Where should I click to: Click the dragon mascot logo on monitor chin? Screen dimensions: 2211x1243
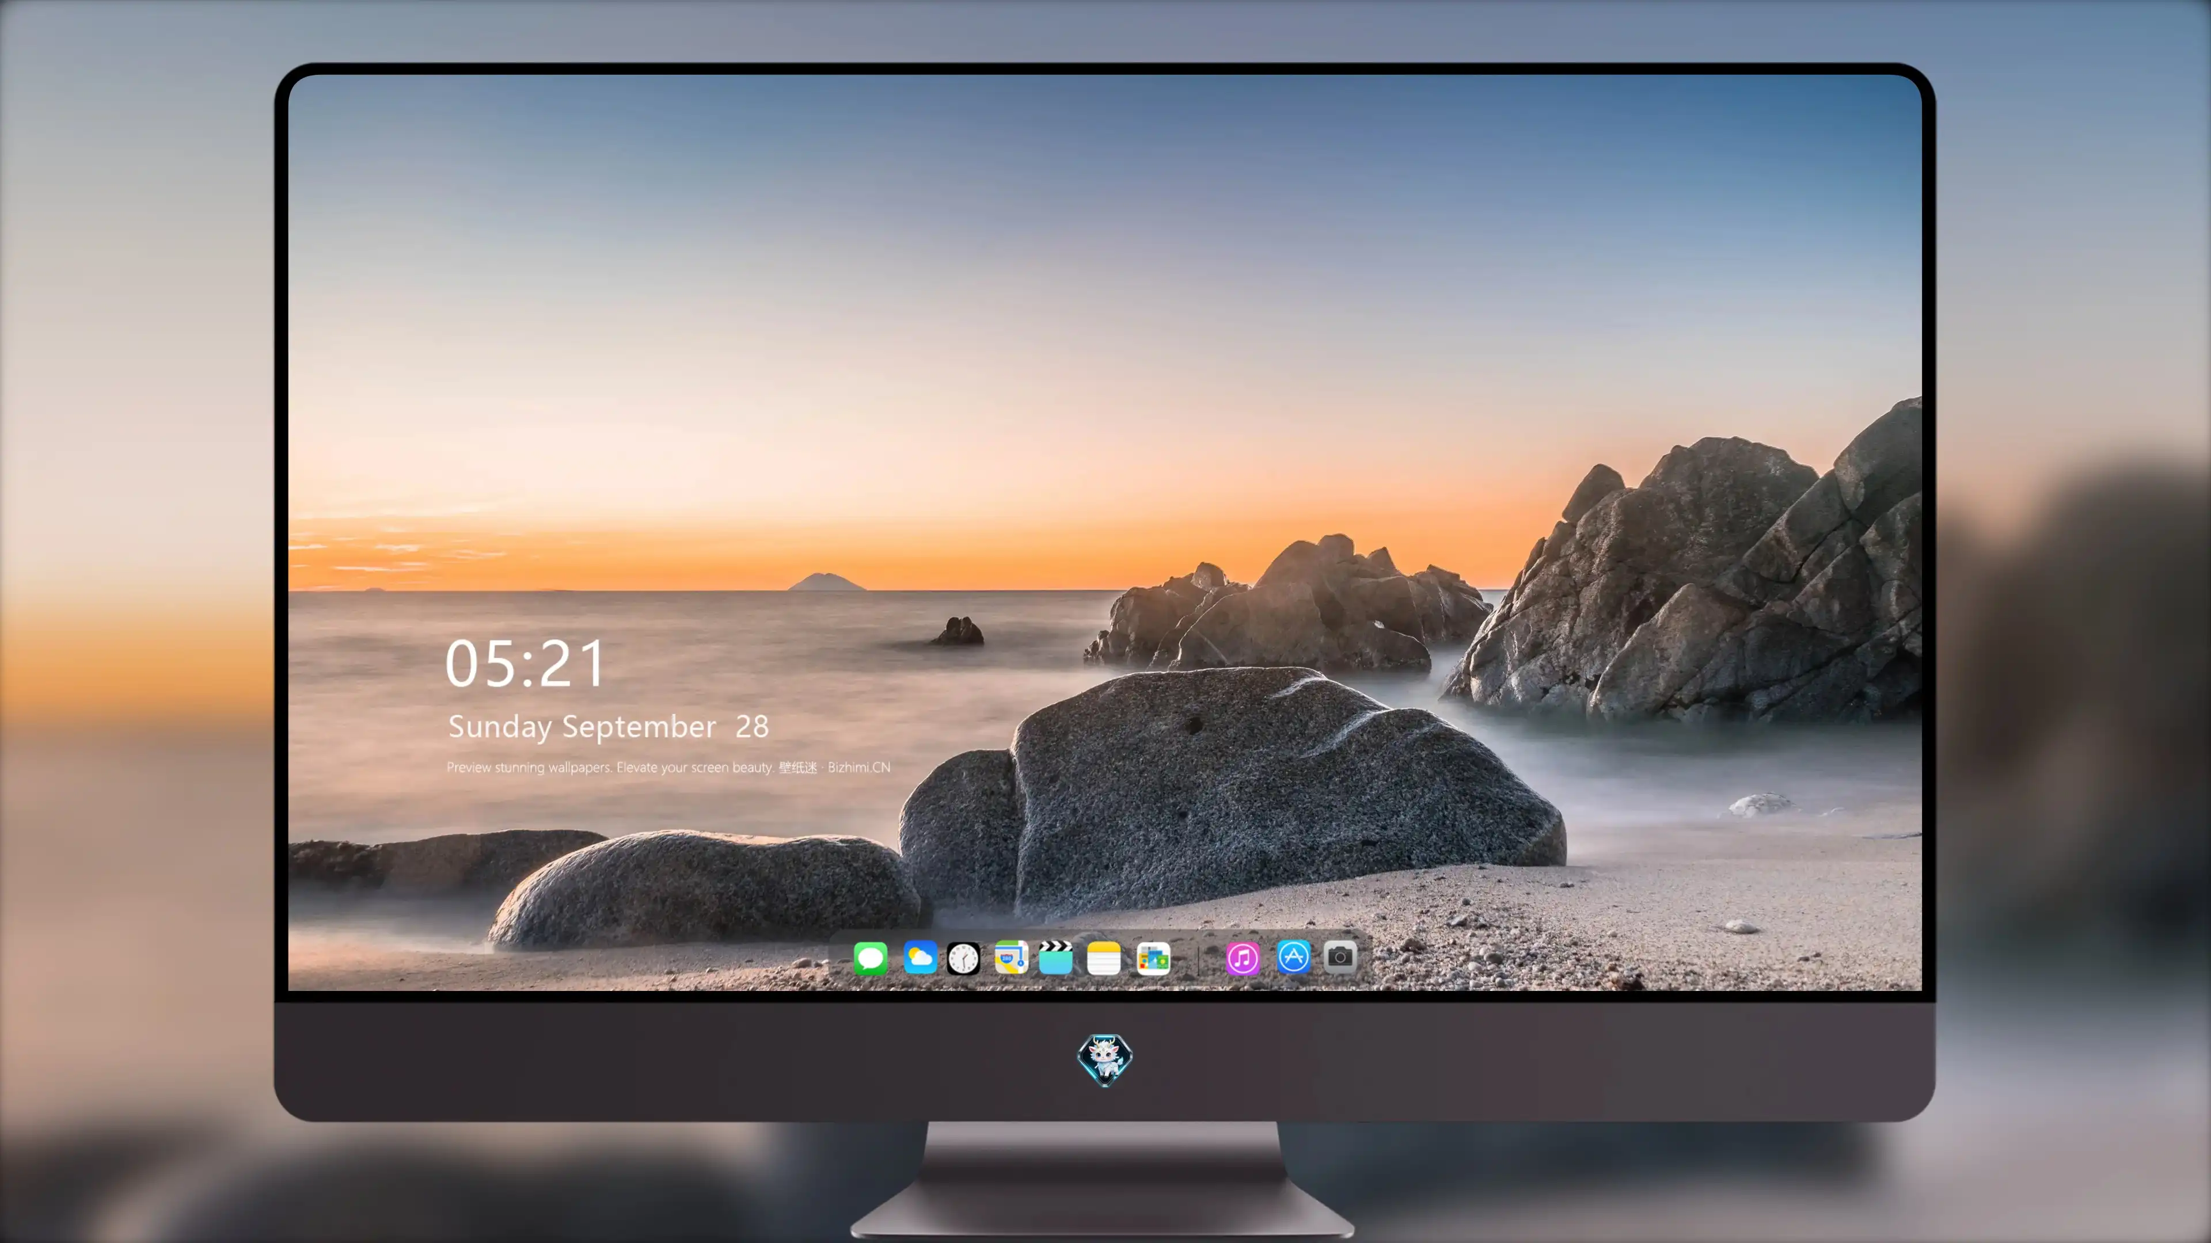pyautogui.click(x=1105, y=1059)
